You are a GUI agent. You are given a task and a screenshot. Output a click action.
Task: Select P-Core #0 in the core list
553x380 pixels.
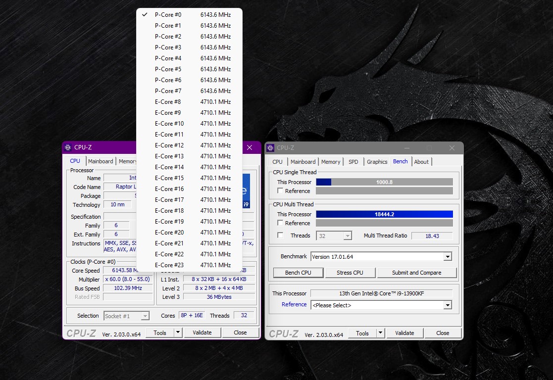(x=190, y=15)
